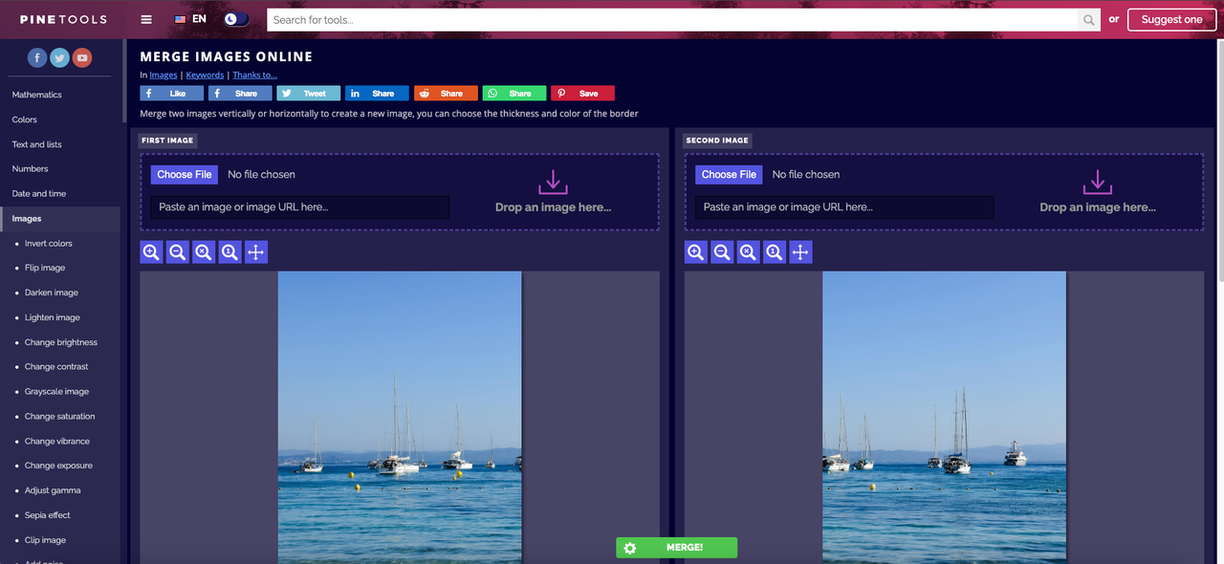The image size is (1224, 564).
Task: Select Change saturation tool
Action: click(x=60, y=417)
